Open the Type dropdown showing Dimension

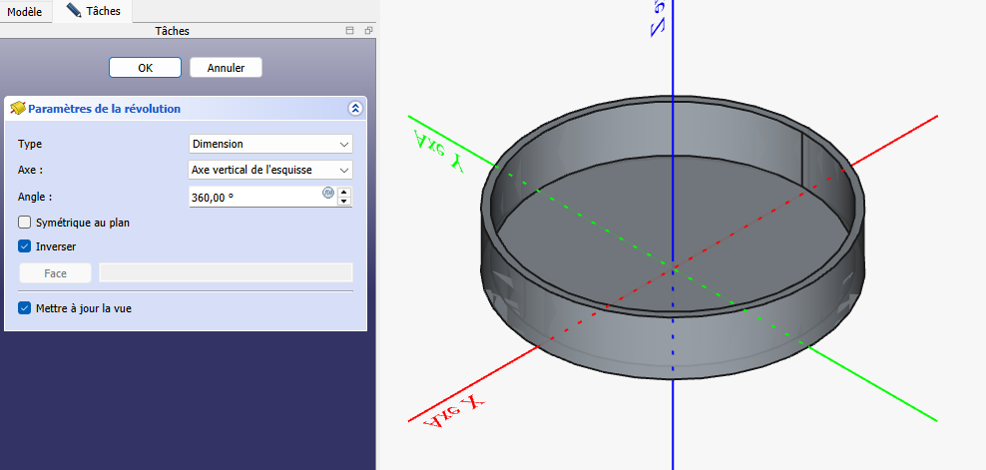(x=270, y=144)
